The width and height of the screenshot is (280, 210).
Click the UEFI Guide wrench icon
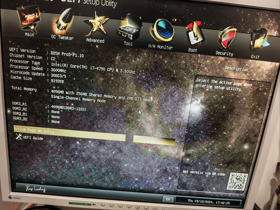click(x=19, y=136)
